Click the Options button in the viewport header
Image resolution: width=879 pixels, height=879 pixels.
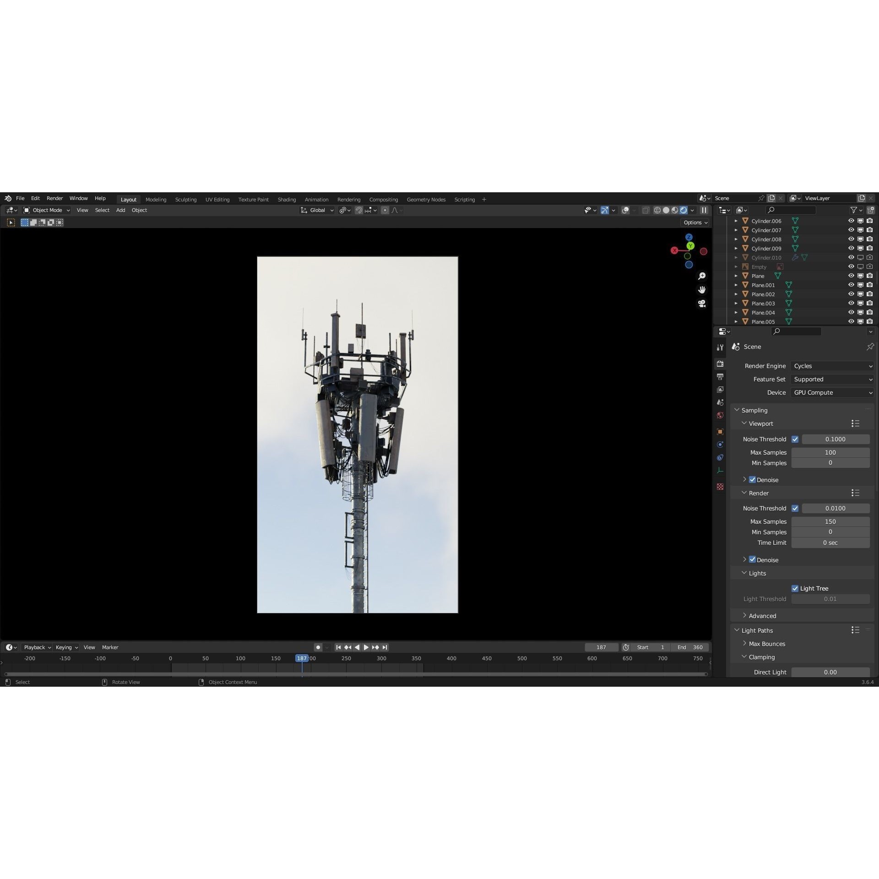(694, 222)
